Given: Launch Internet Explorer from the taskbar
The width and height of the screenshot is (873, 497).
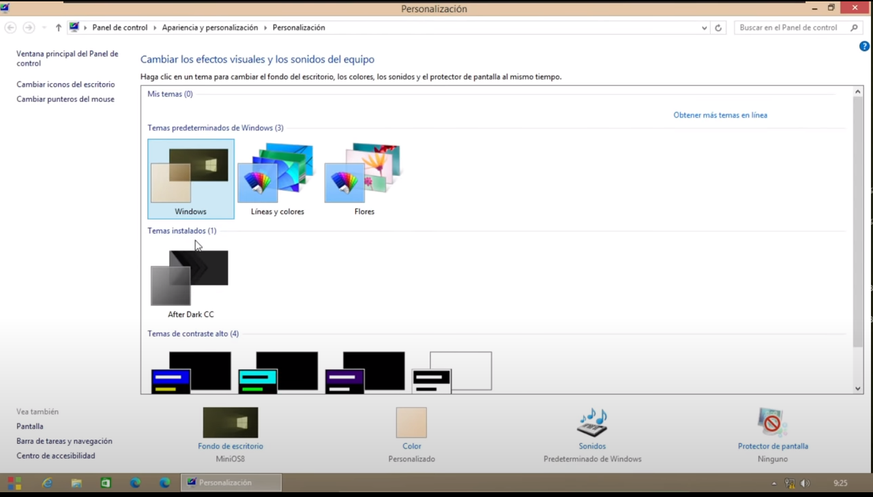Looking at the screenshot, I should [47, 482].
